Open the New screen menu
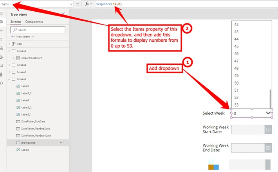The image size is (278, 172). (23, 37)
